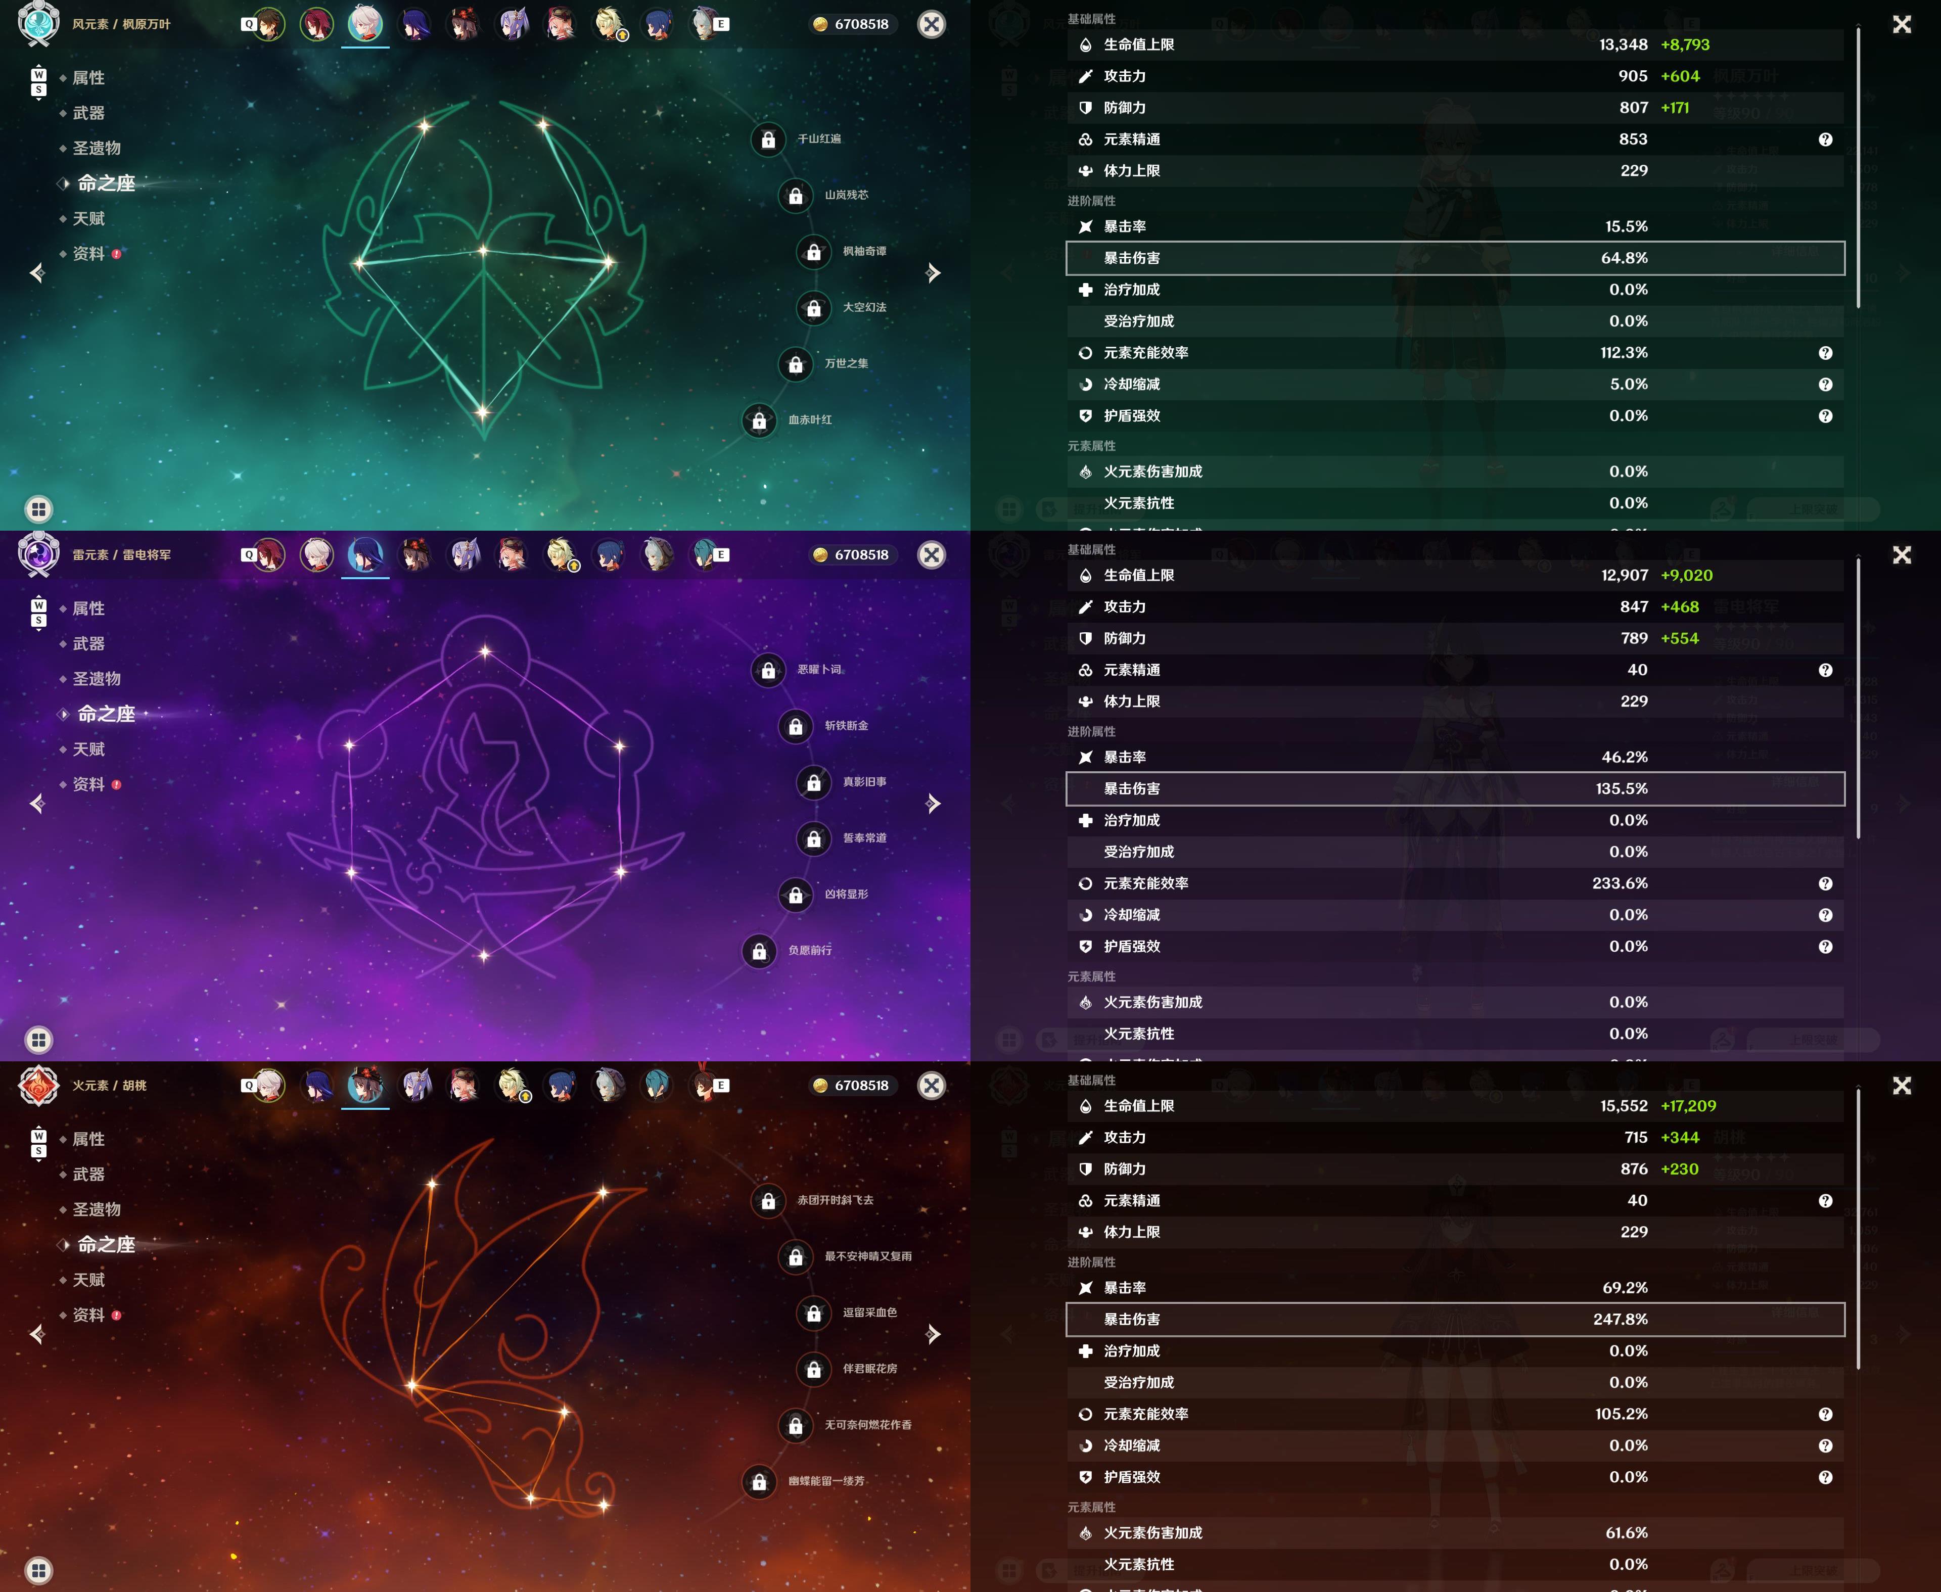Open 圣遗物 tab on 雷电将军 screen
The width and height of the screenshot is (1941, 1592).
click(97, 679)
